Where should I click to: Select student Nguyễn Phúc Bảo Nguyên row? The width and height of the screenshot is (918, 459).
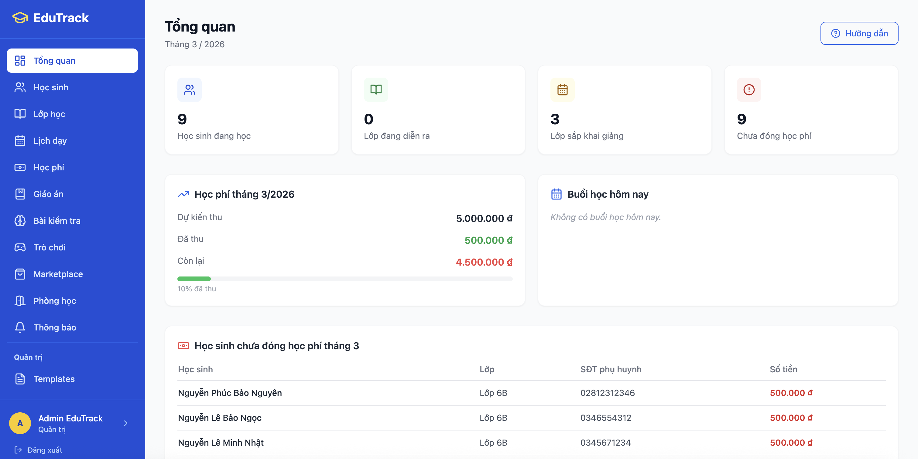[230, 393]
